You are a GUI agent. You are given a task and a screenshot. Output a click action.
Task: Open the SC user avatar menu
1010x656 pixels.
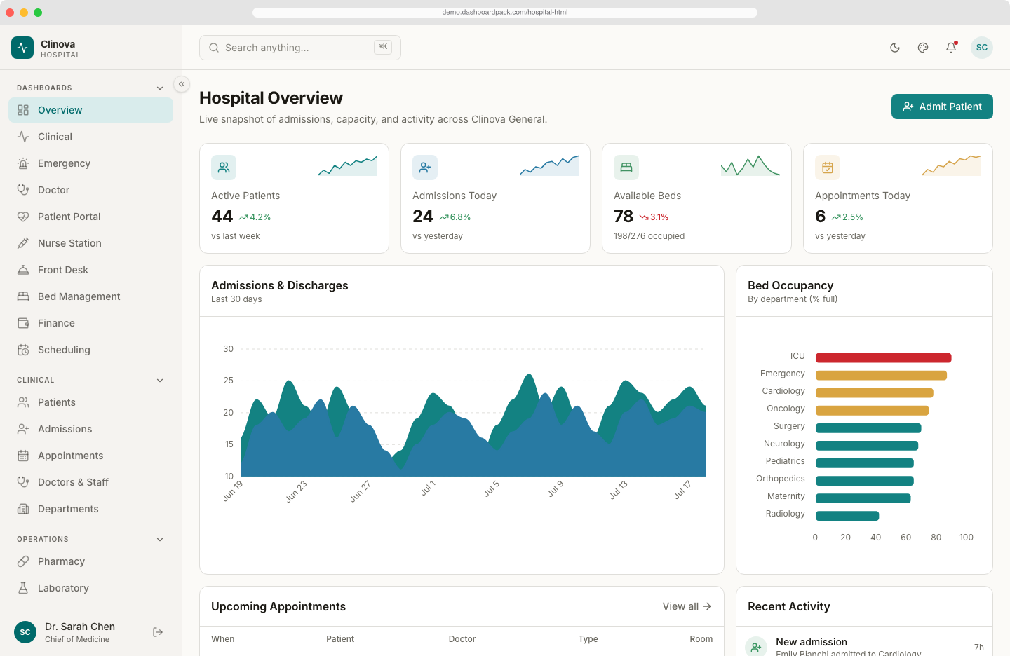(x=982, y=48)
